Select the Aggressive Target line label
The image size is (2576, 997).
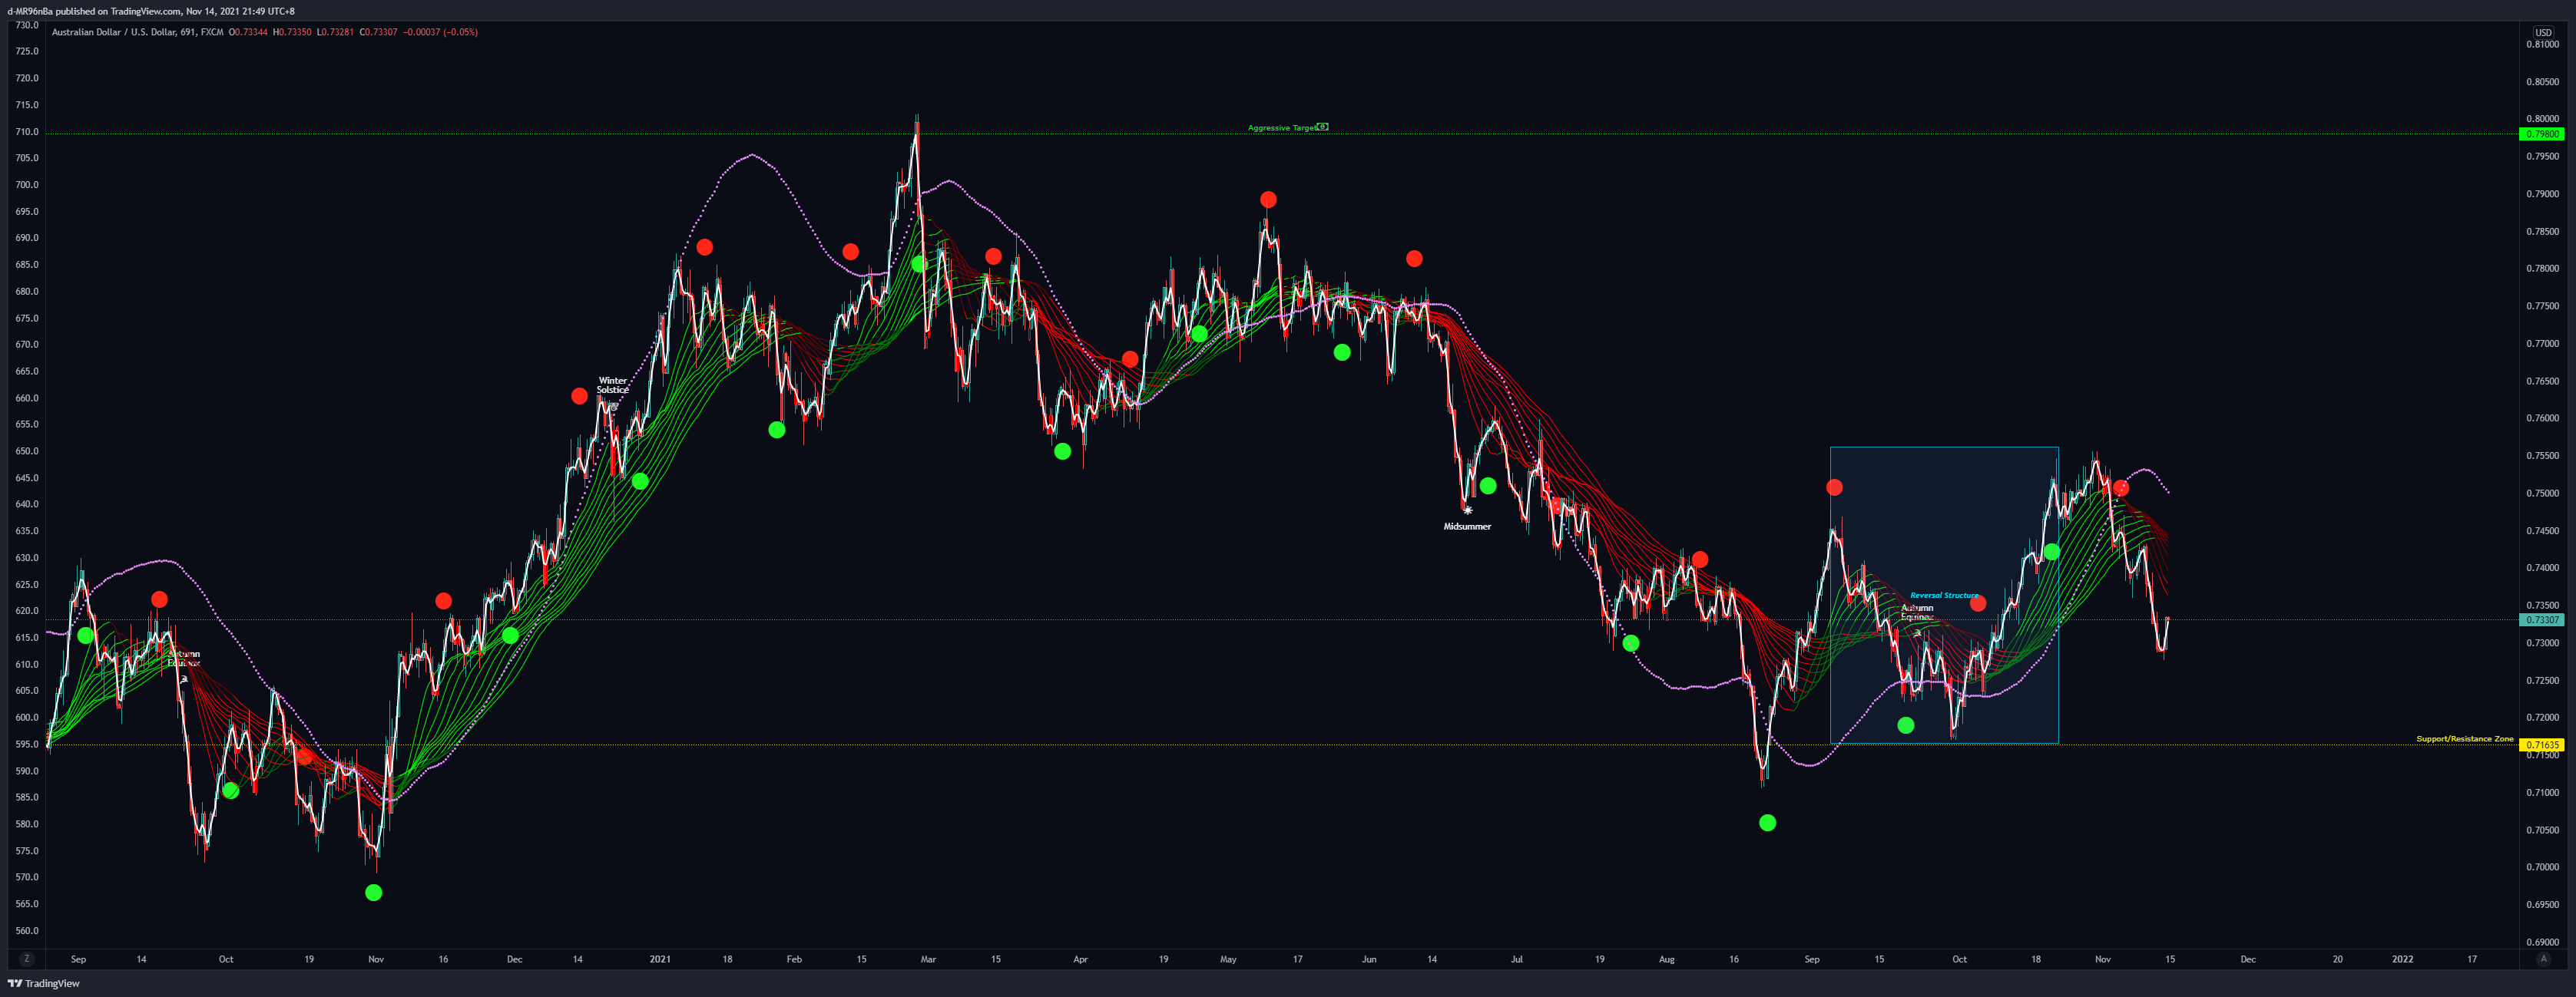pyautogui.click(x=1281, y=128)
